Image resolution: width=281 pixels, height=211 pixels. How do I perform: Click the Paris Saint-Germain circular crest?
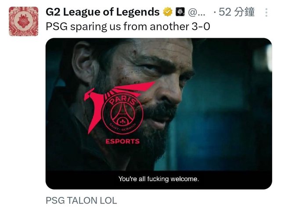122,114
